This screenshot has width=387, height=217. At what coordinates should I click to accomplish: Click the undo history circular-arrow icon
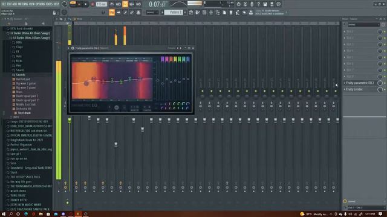click(238, 4)
